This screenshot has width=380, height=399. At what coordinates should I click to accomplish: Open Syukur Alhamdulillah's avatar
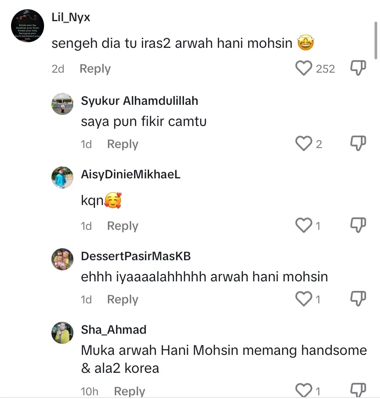click(x=62, y=104)
